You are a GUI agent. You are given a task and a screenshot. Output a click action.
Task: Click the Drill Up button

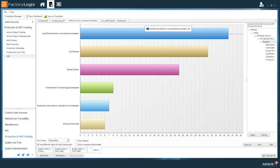pos(265,135)
